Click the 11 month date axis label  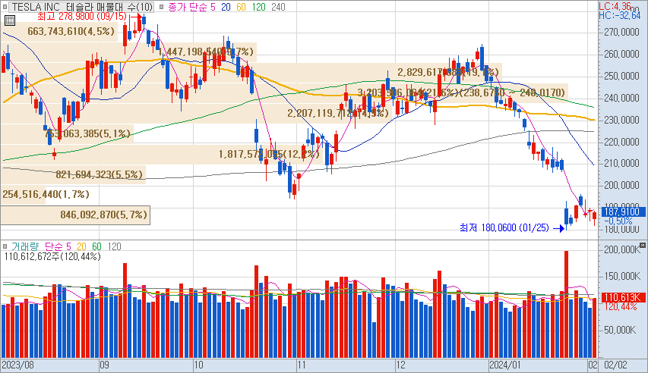tap(301, 365)
